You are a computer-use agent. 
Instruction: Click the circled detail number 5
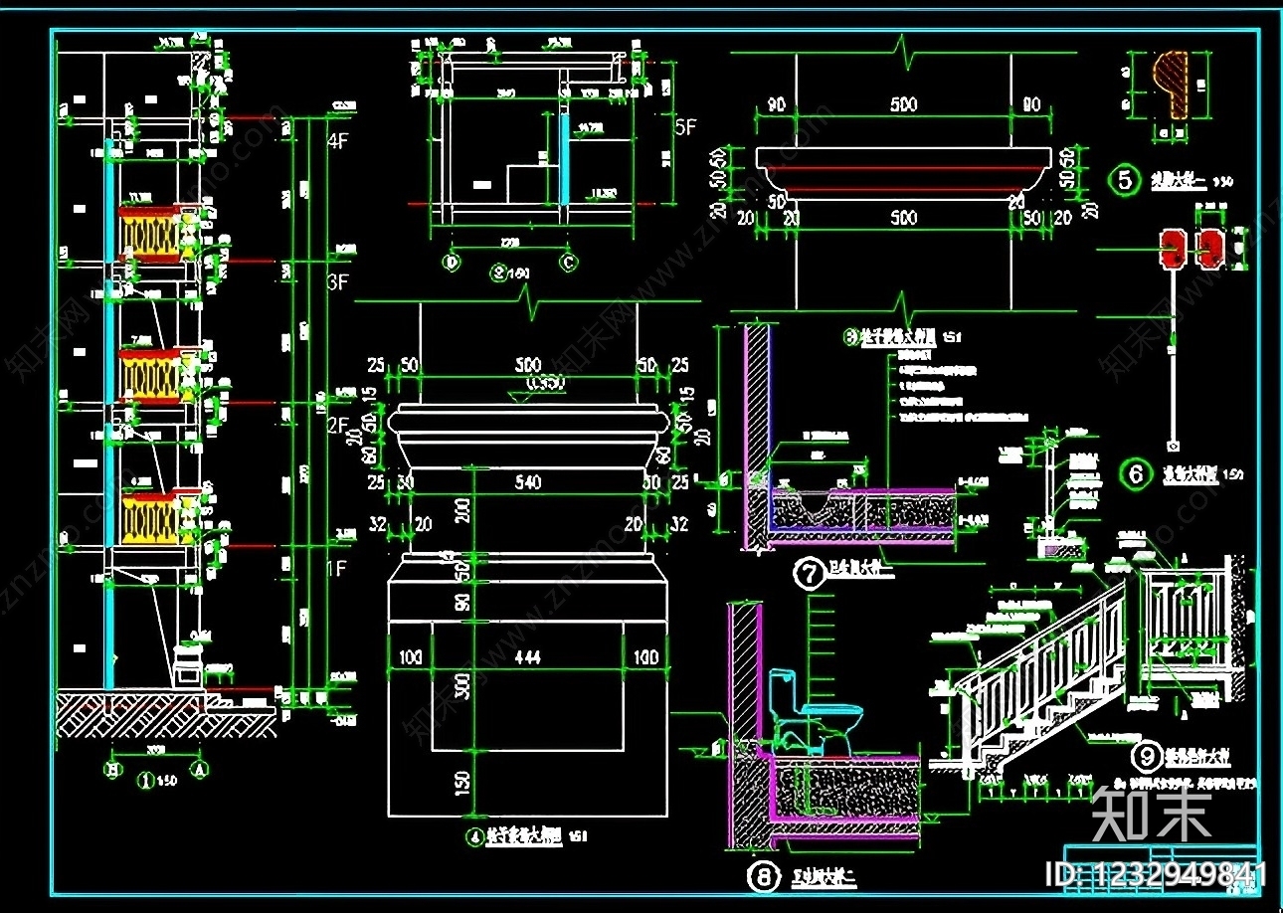pyautogui.click(x=1125, y=181)
